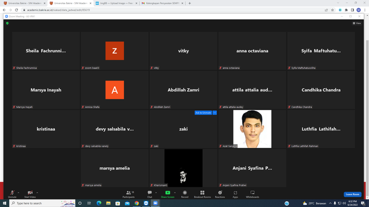369x207 pixels.
Task: Ask zaki to unmute
Action: (x=203, y=113)
